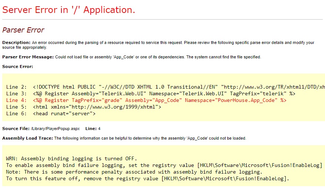Screen dimensions: 325x188
Task: Click the bold 'Description:' label
Action: tap(16, 43)
